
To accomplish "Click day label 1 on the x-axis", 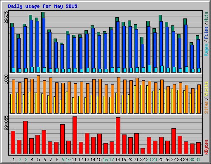I will (x=14, y=159).
